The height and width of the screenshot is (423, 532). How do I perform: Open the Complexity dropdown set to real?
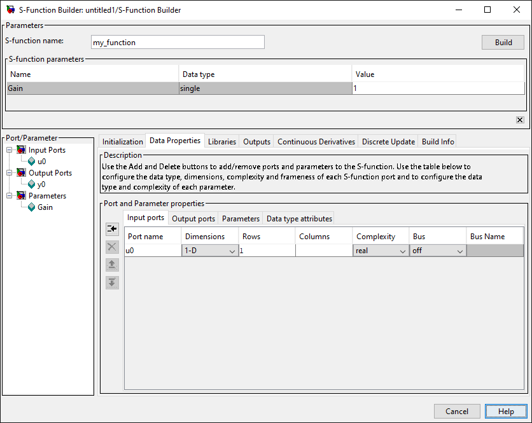(x=402, y=251)
